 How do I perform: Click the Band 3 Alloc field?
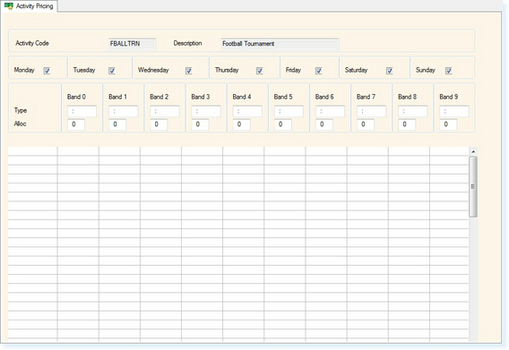coord(200,124)
